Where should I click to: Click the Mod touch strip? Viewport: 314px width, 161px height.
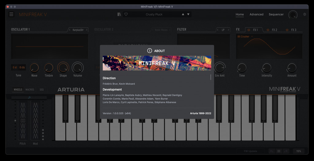pos(36,121)
